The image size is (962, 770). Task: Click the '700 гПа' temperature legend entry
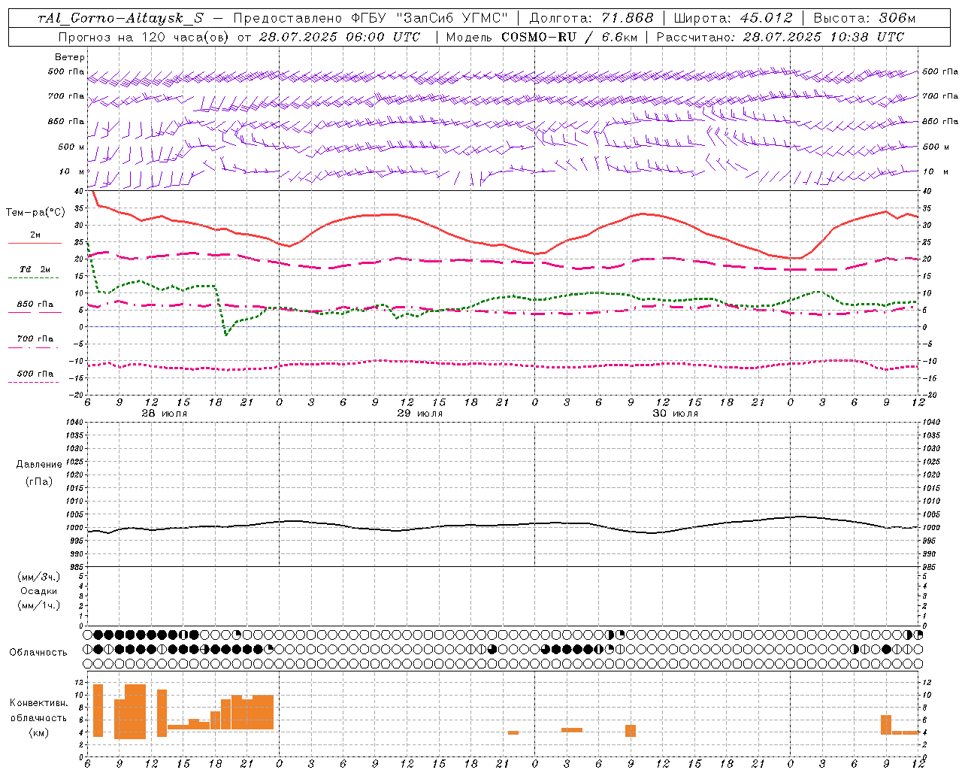click(35, 339)
